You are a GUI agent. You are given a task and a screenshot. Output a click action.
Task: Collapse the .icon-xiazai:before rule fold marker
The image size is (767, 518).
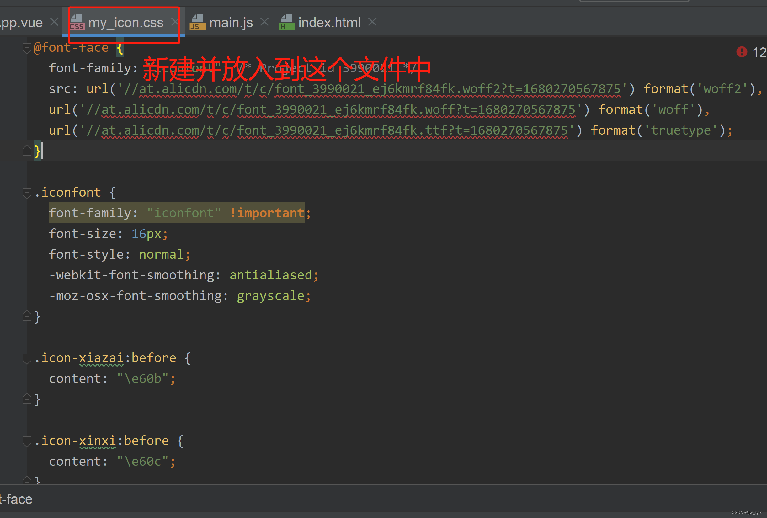[26, 358]
